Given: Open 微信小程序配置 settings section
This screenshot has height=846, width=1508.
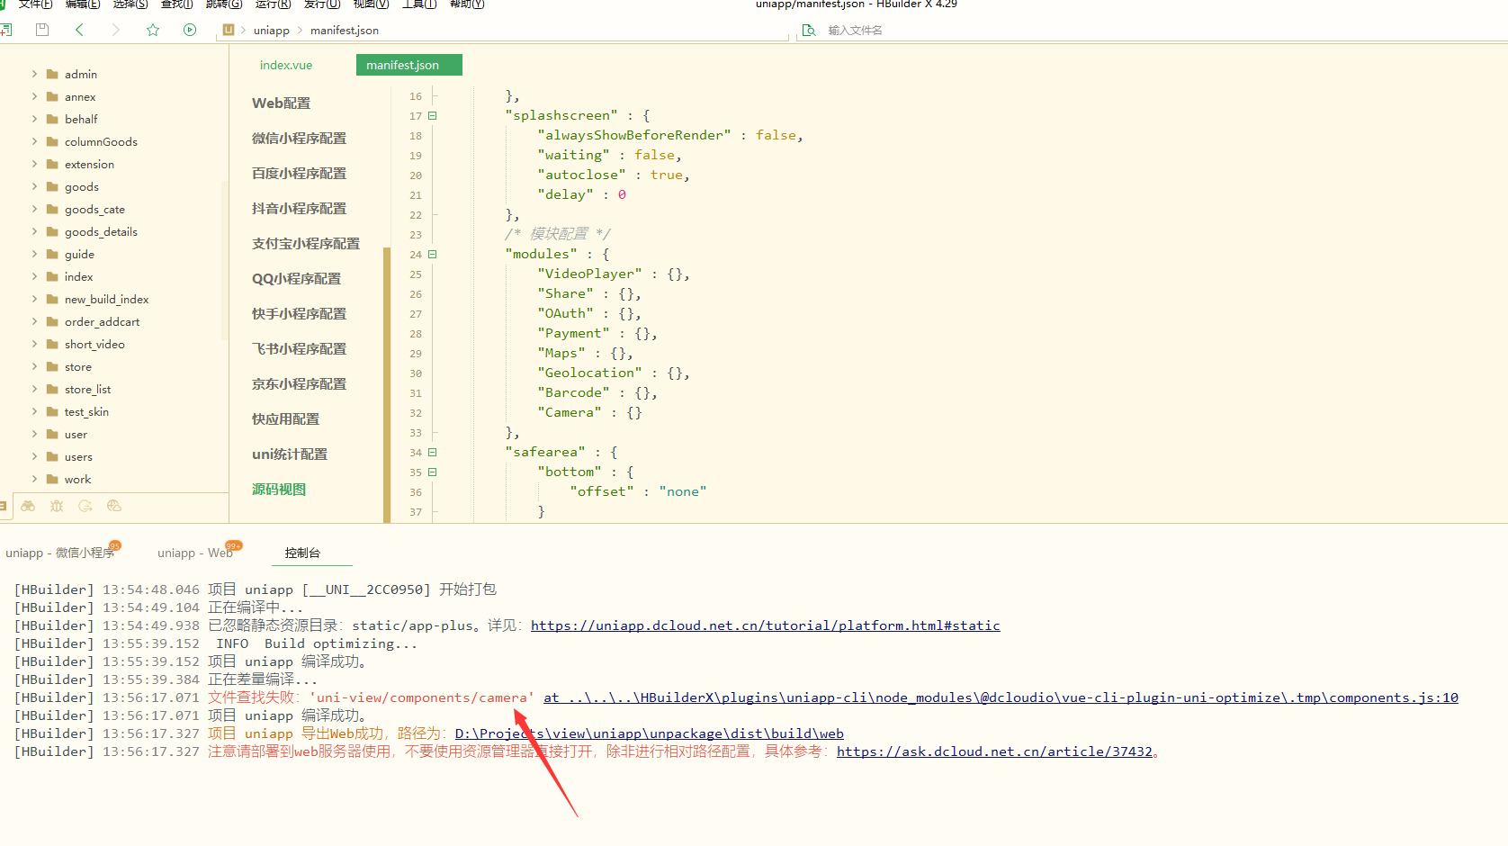Looking at the screenshot, I should 299,138.
